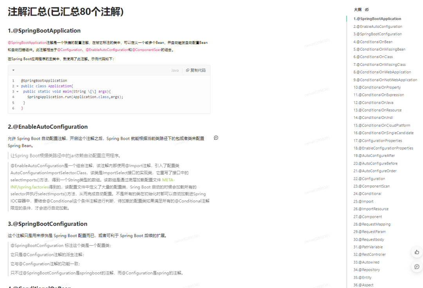Go to outline item 3.@SpringBootConfiguration

378,34
